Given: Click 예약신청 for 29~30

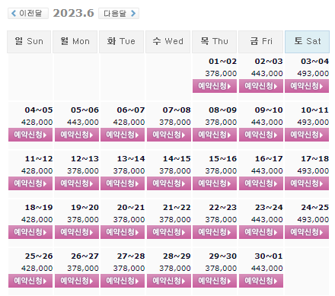Looking at the screenshot, I should point(215,281).
